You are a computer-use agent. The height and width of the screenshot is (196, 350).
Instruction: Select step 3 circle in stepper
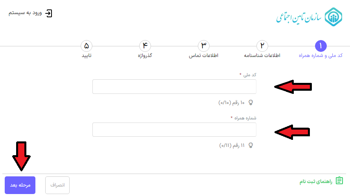203,46
